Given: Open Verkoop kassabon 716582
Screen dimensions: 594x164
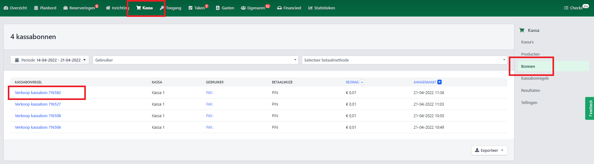Looking at the screenshot, I should point(38,92).
